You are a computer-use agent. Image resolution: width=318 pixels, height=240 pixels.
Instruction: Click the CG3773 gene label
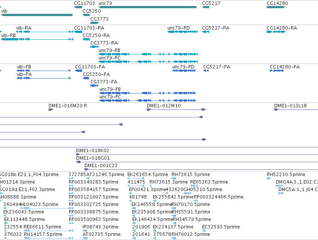coord(99,19)
